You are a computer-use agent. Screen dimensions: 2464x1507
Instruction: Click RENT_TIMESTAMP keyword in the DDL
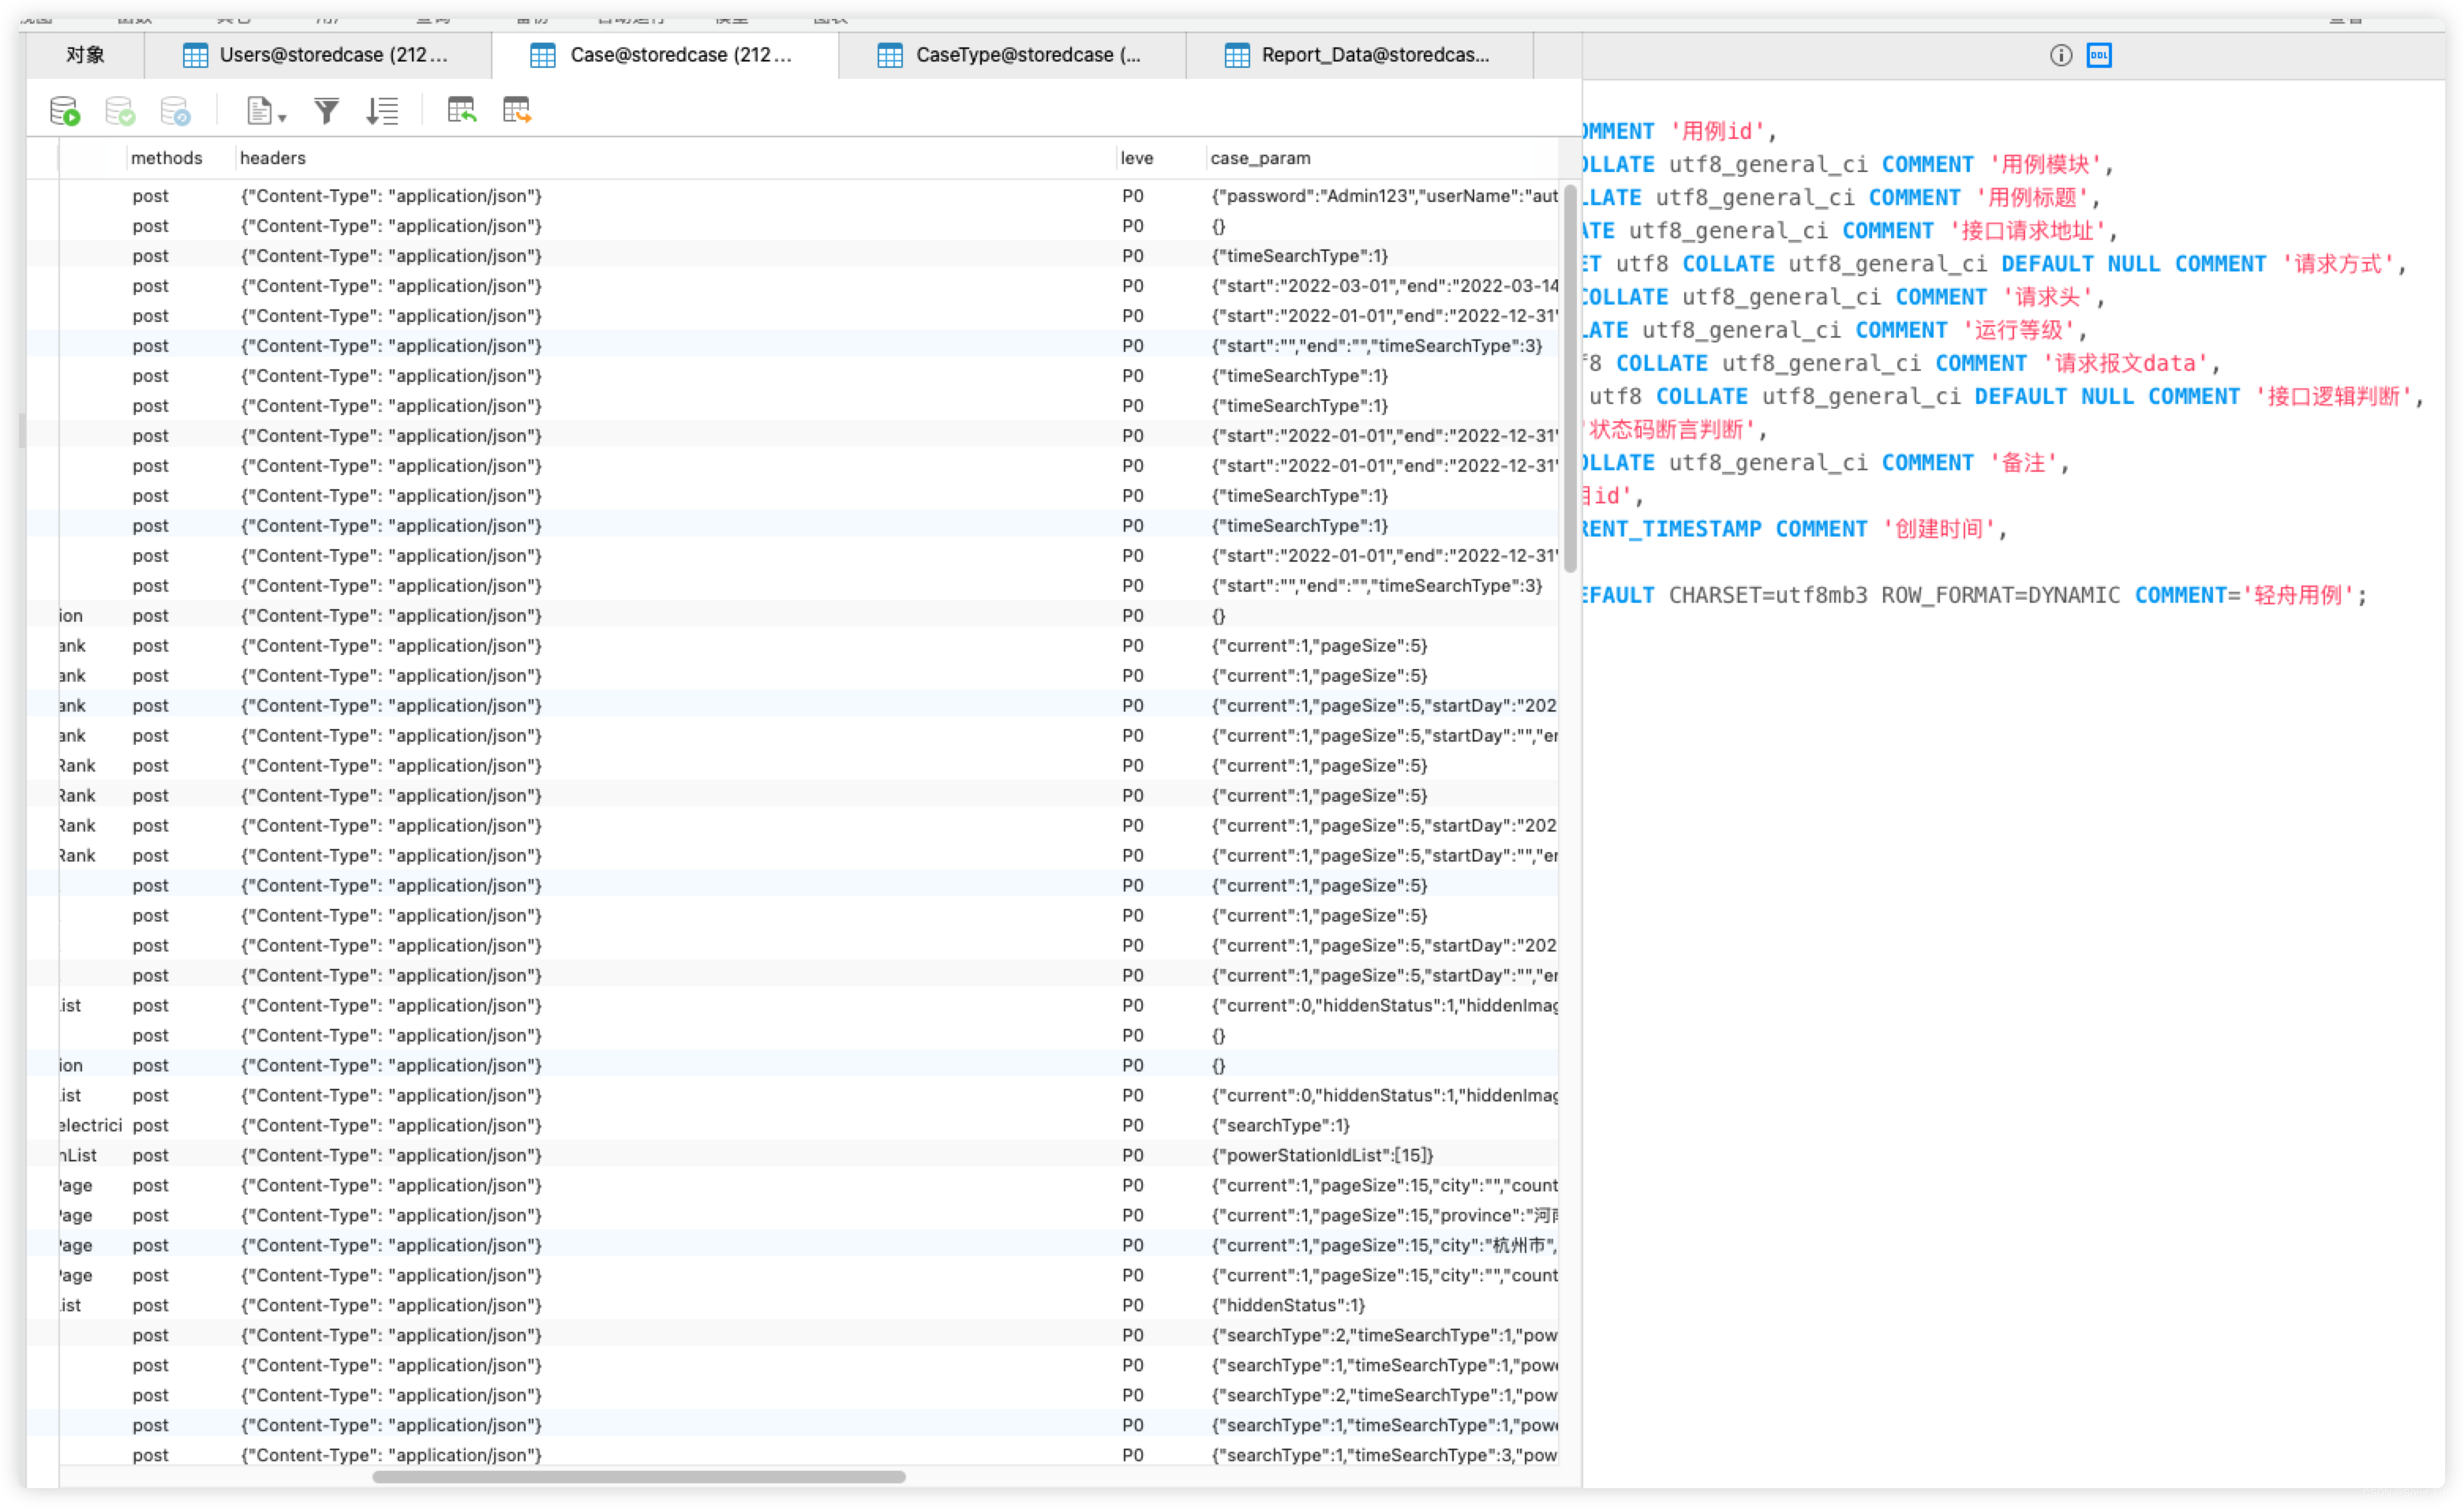tap(1672, 528)
